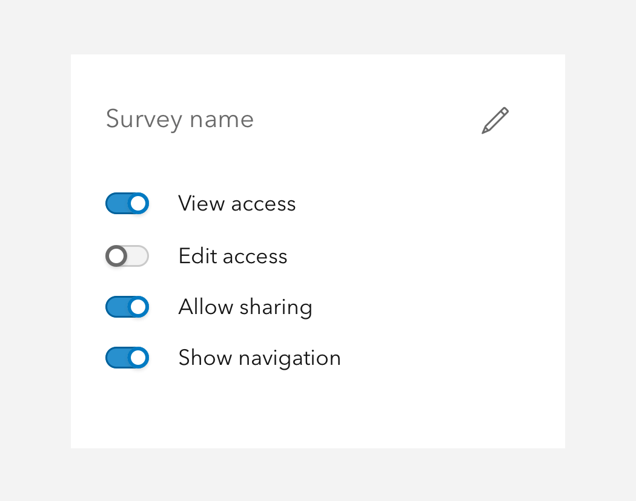The image size is (636, 501).
Task: Click blue track of View access switch
Action: [x=117, y=203]
